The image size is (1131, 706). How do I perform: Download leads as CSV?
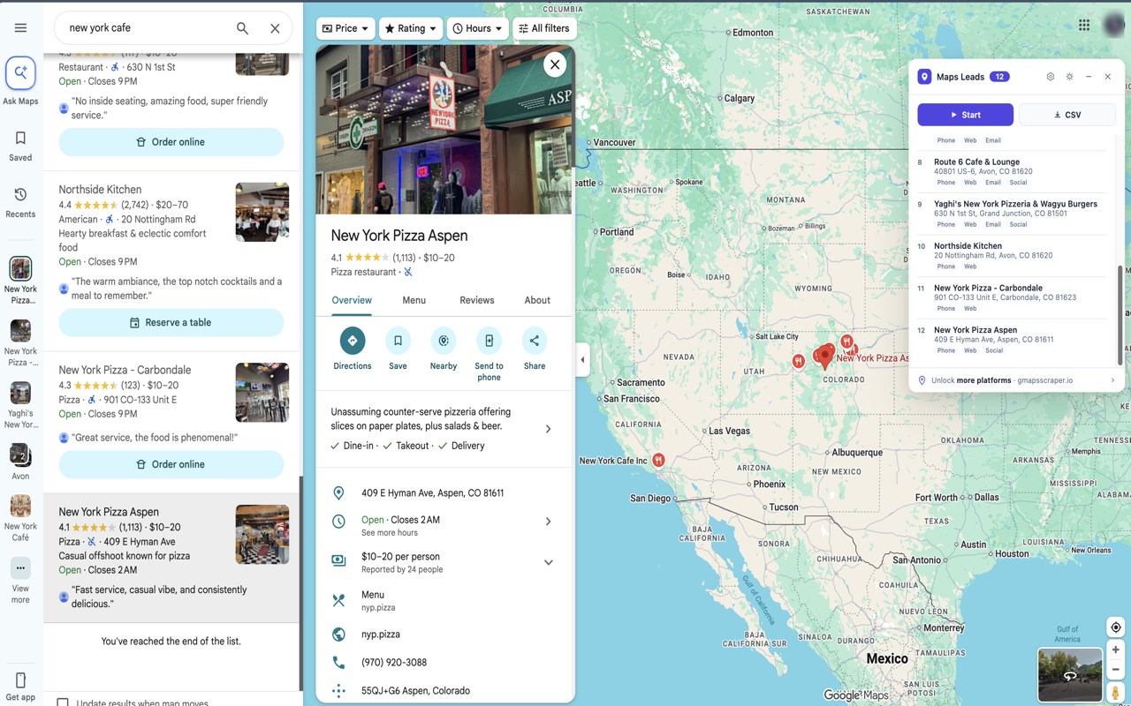pos(1067,115)
